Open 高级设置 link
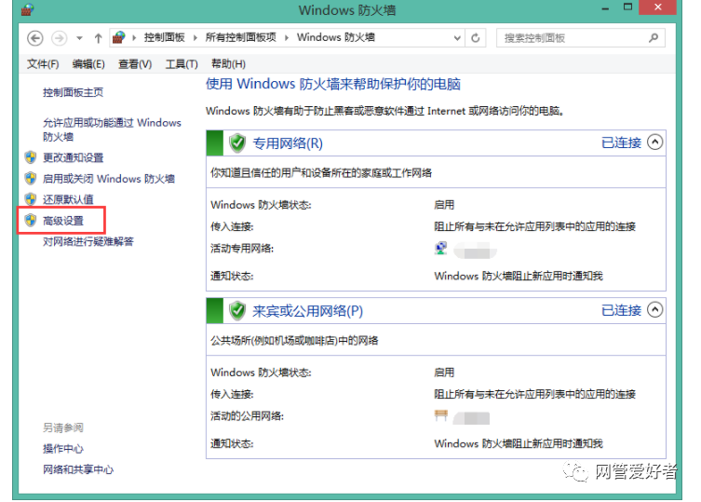Screen dimensions: 701x502 (63, 221)
